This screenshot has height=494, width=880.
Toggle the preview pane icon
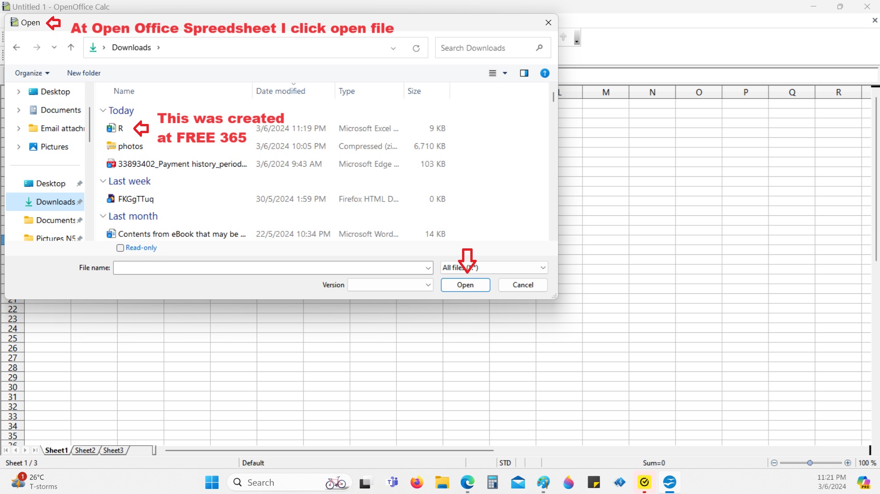coord(524,73)
